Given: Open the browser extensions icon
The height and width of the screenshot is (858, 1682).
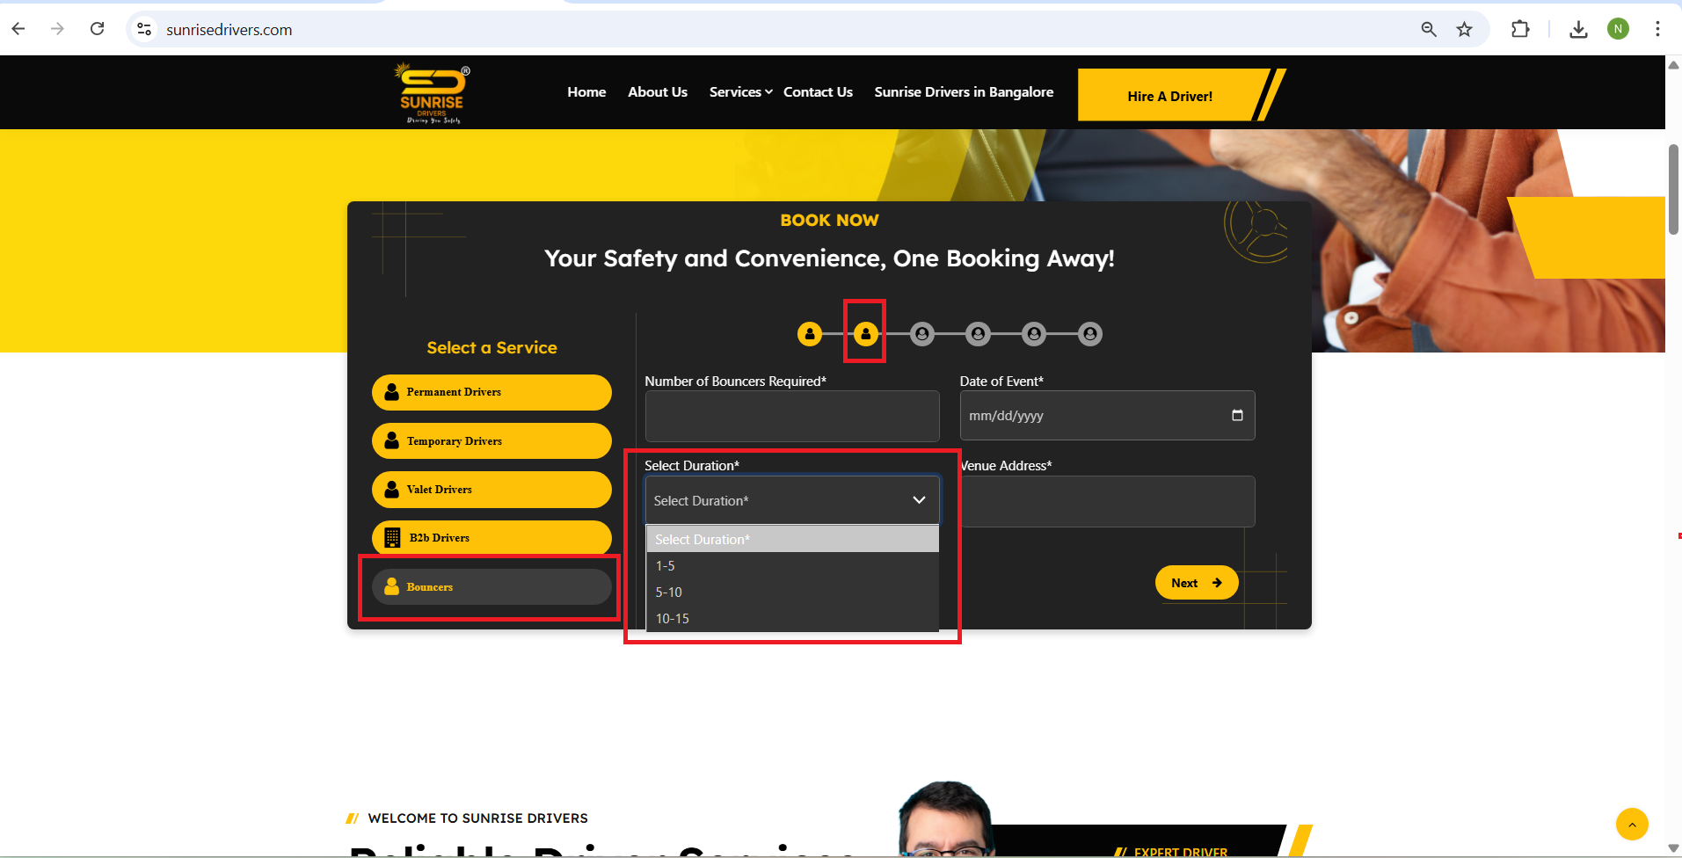Looking at the screenshot, I should (x=1520, y=29).
